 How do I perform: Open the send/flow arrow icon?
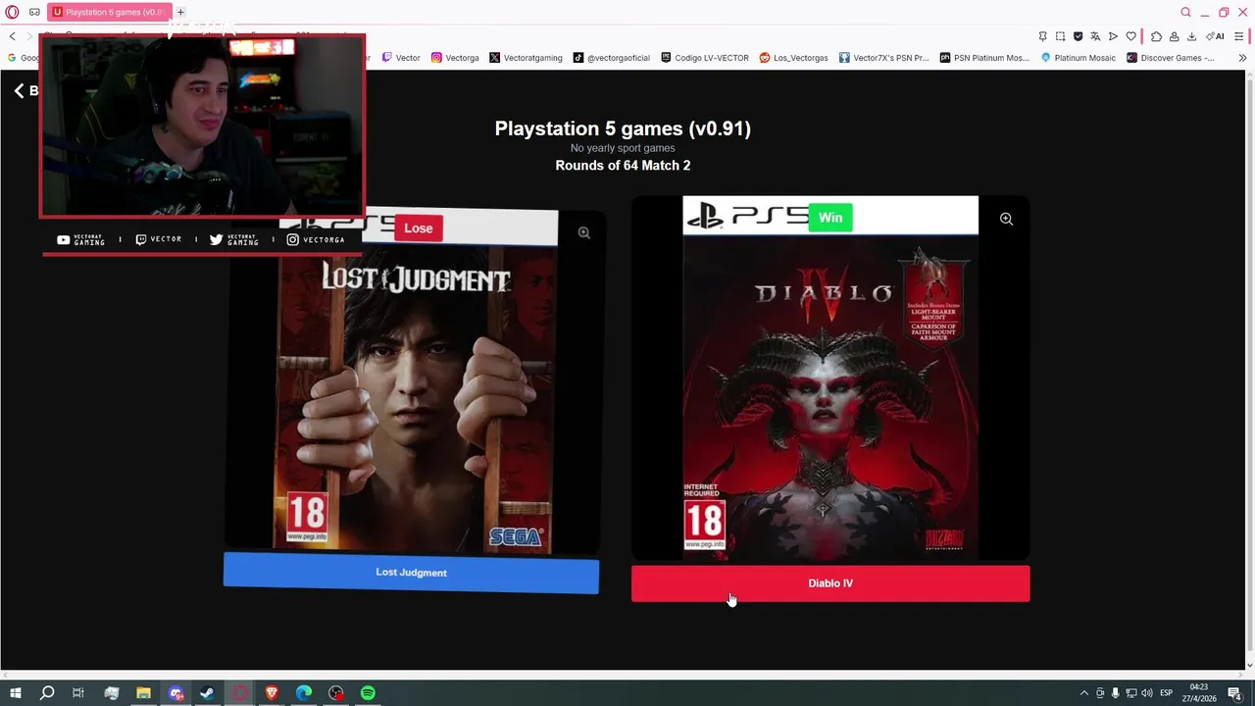point(1113,36)
